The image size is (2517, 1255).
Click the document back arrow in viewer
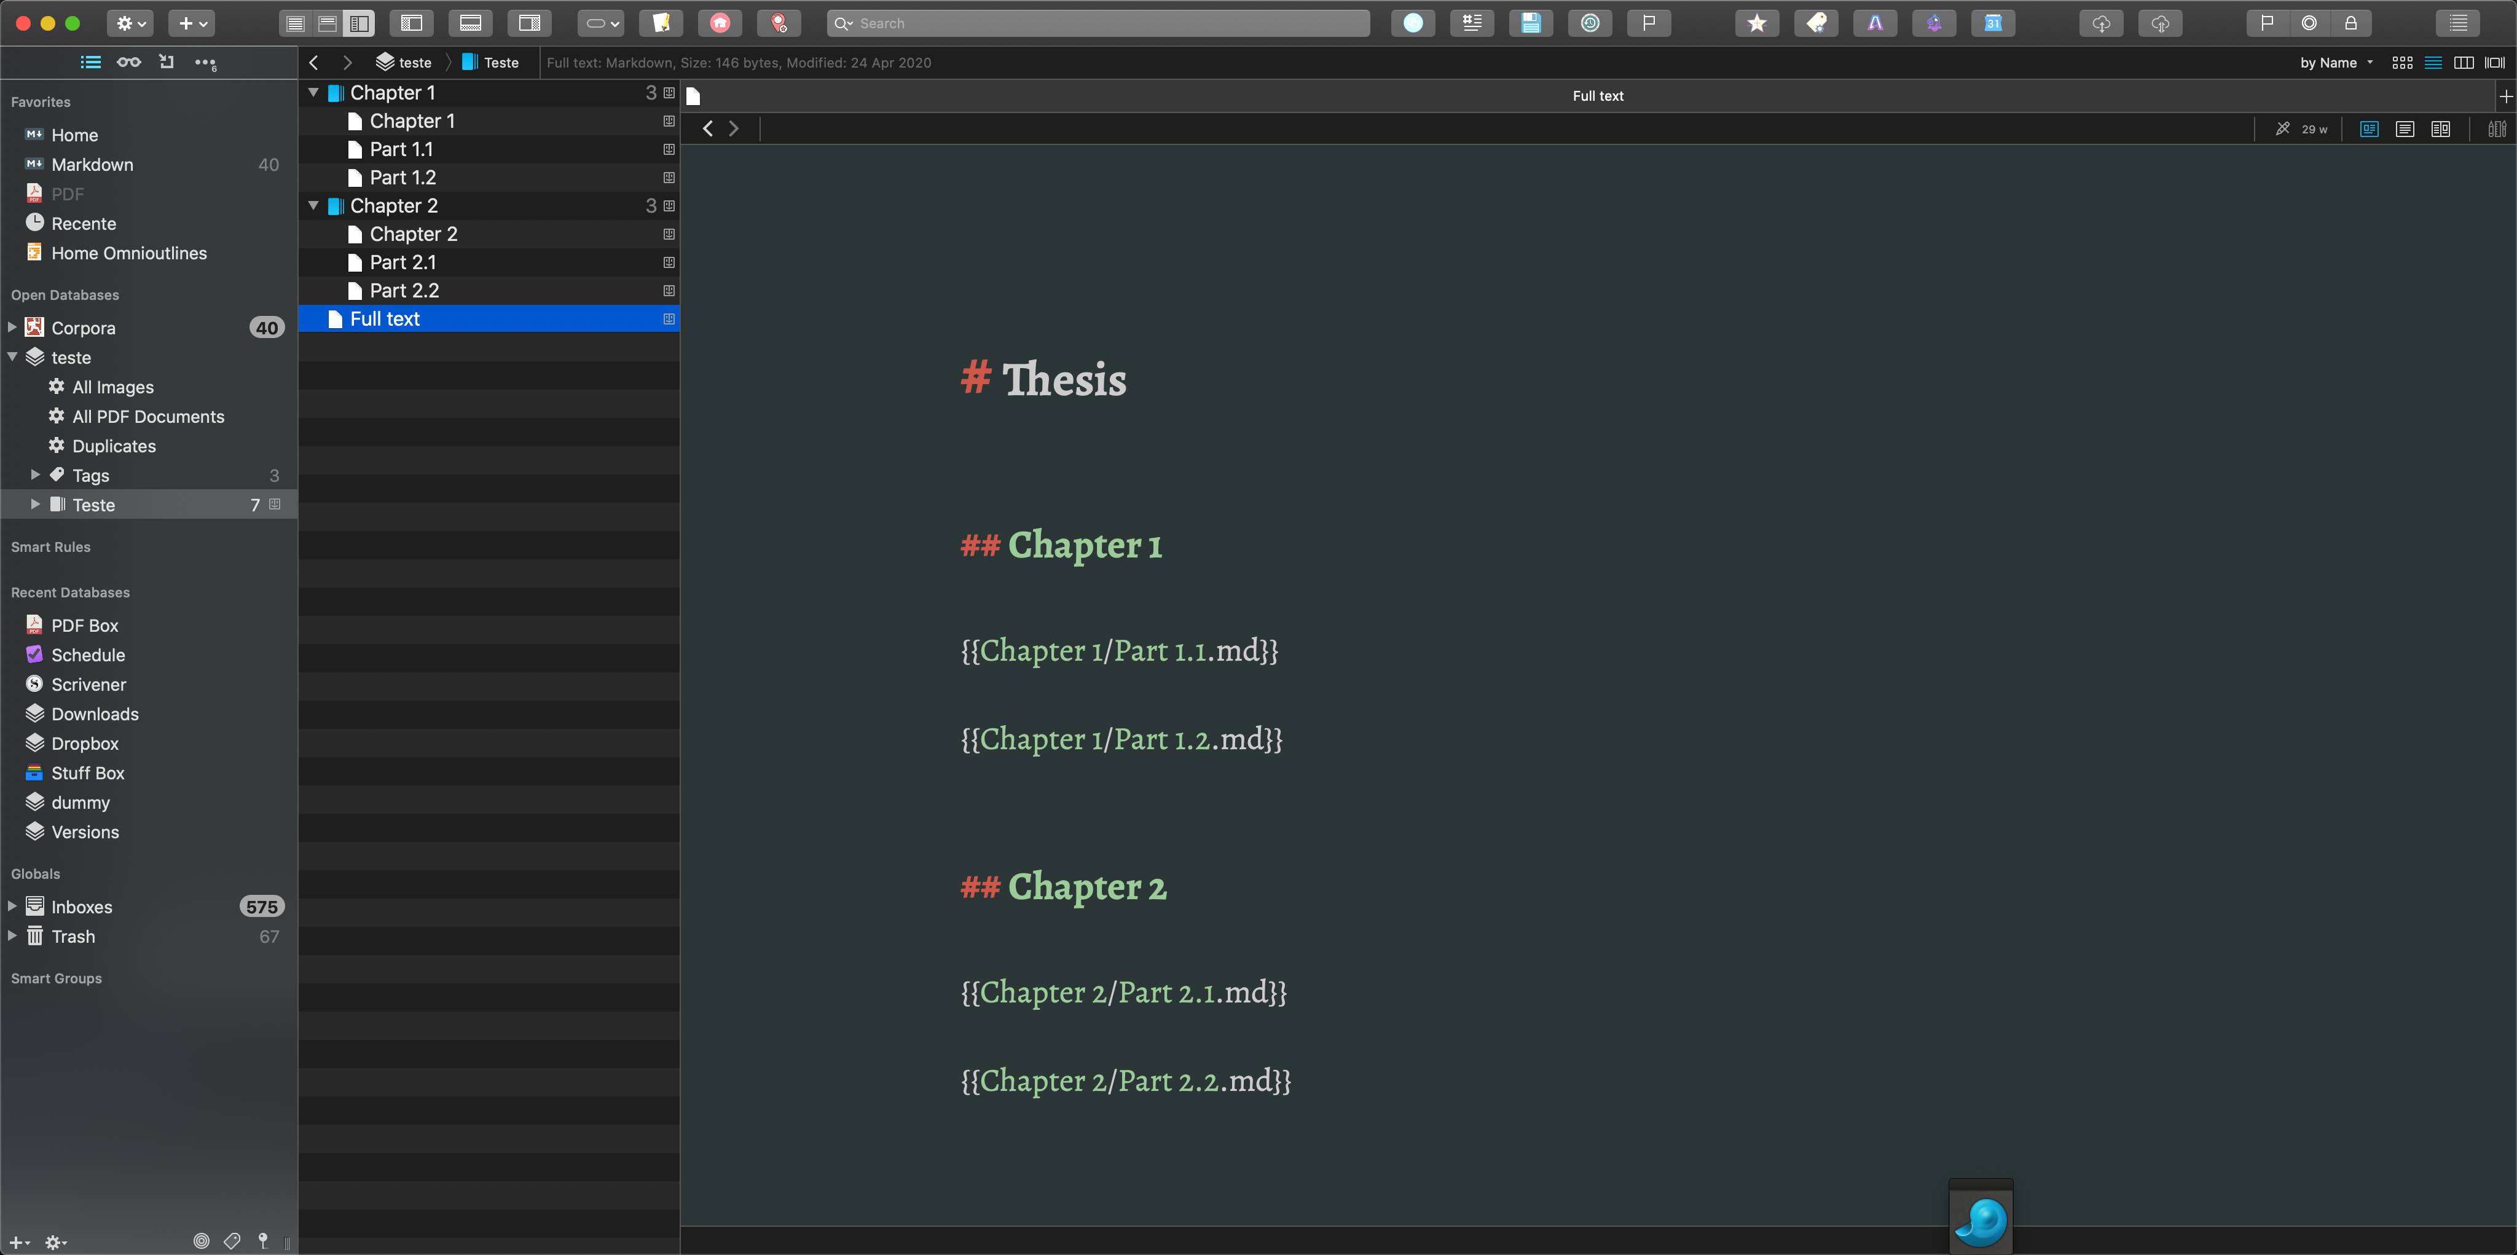(x=709, y=129)
